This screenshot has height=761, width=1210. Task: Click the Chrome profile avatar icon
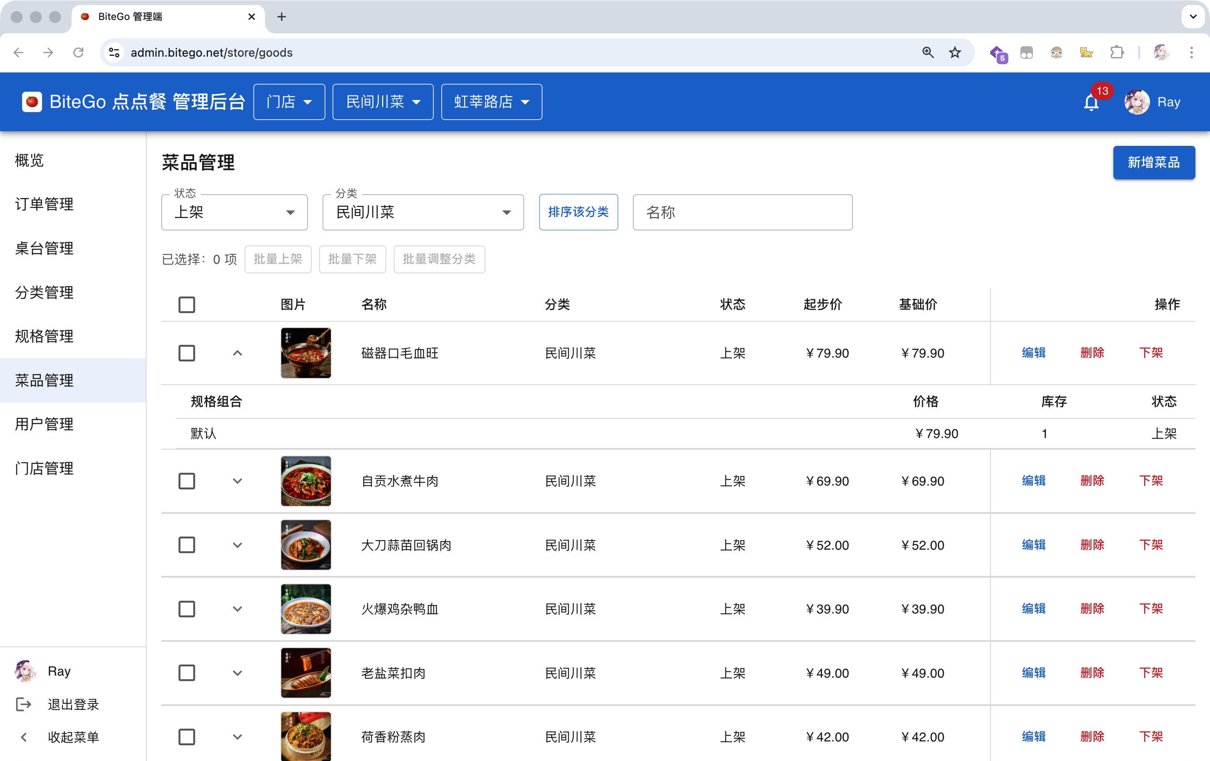[x=1161, y=52]
